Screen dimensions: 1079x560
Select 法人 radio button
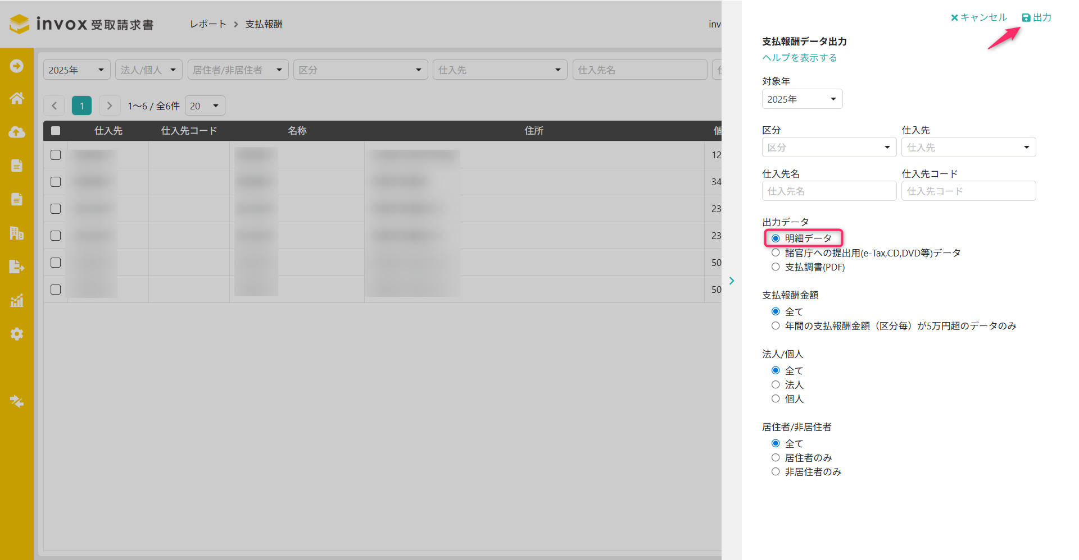pos(776,385)
